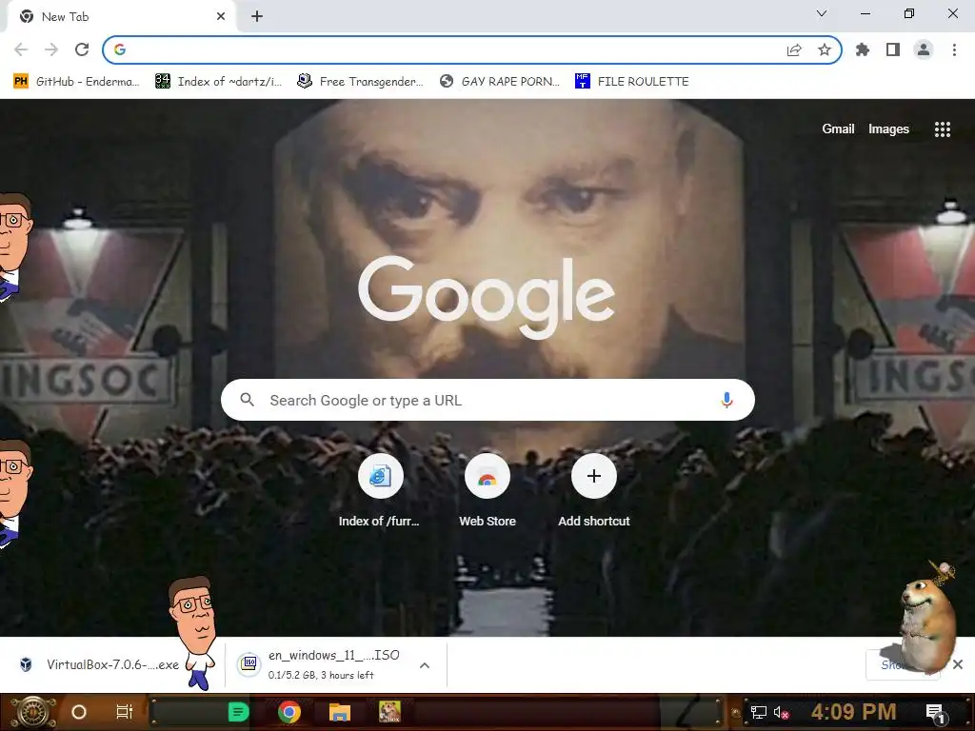This screenshot has height=731, width=975.
Task: Click the Google logo
Action: (x=487, y=297)
